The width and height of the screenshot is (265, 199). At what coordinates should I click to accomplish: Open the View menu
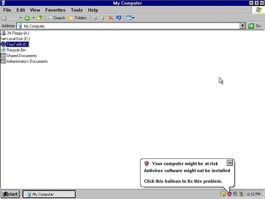pos(35,10)
